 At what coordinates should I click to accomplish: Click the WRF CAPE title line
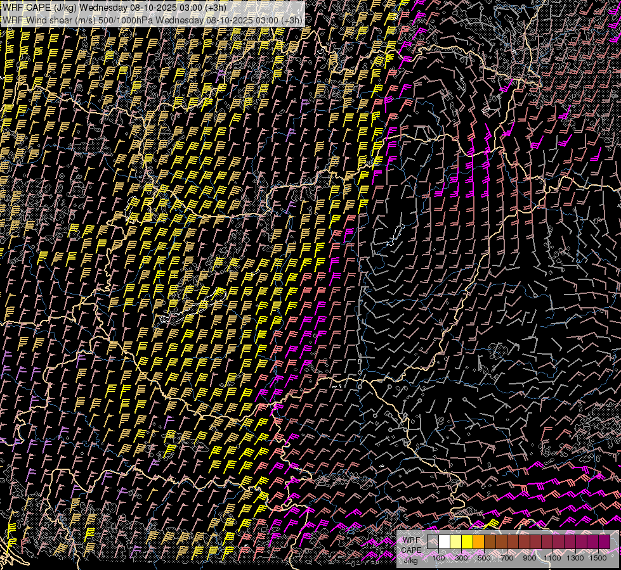pyautogui.click(x=114, y=7)
